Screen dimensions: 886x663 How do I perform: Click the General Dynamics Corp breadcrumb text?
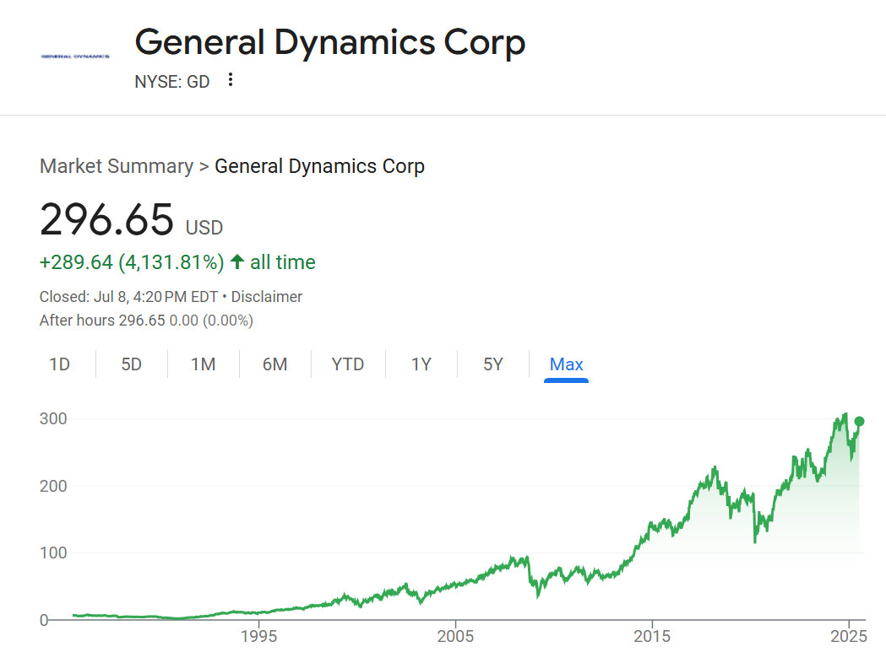point(319,166)
